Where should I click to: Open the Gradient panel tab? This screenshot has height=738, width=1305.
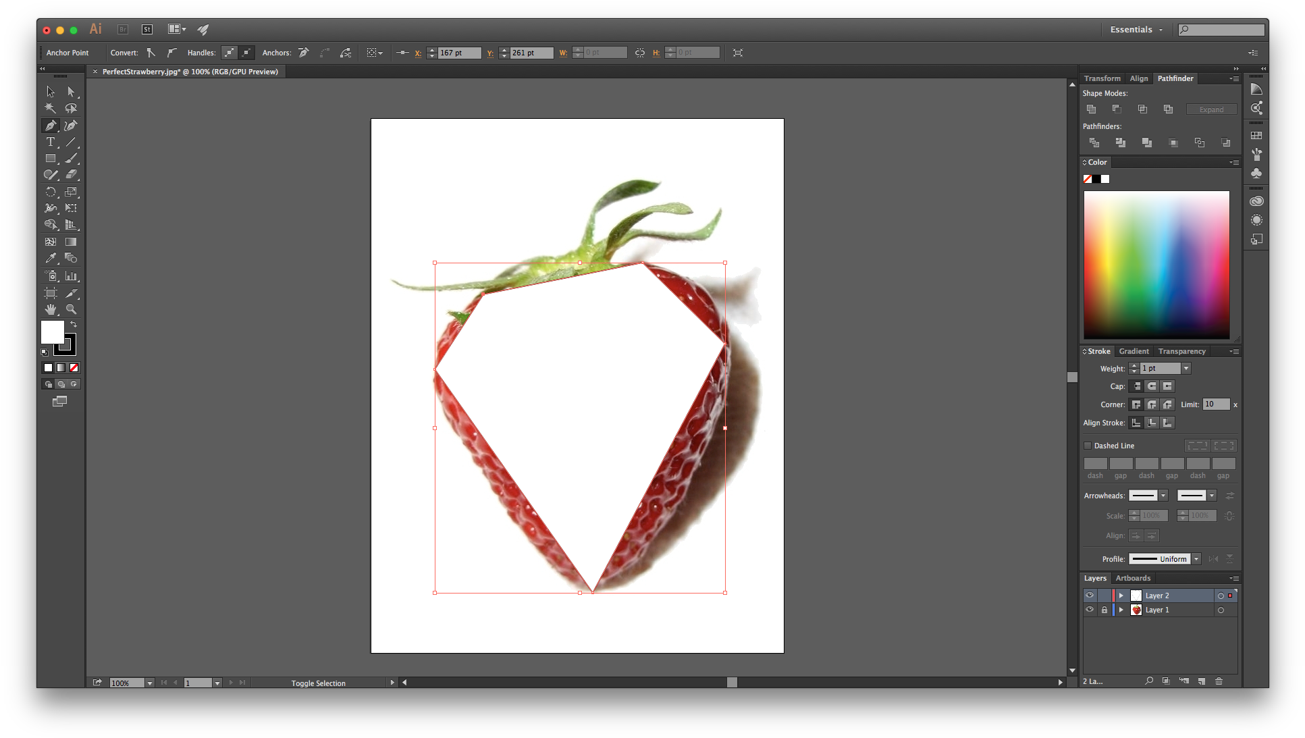1134,350
